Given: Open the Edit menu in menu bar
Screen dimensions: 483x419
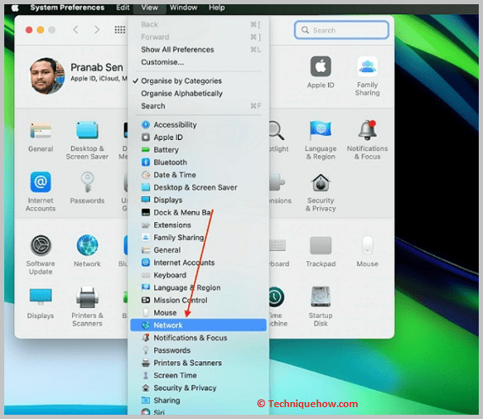Looking at the screenshot, I should (x=123, y=8).
